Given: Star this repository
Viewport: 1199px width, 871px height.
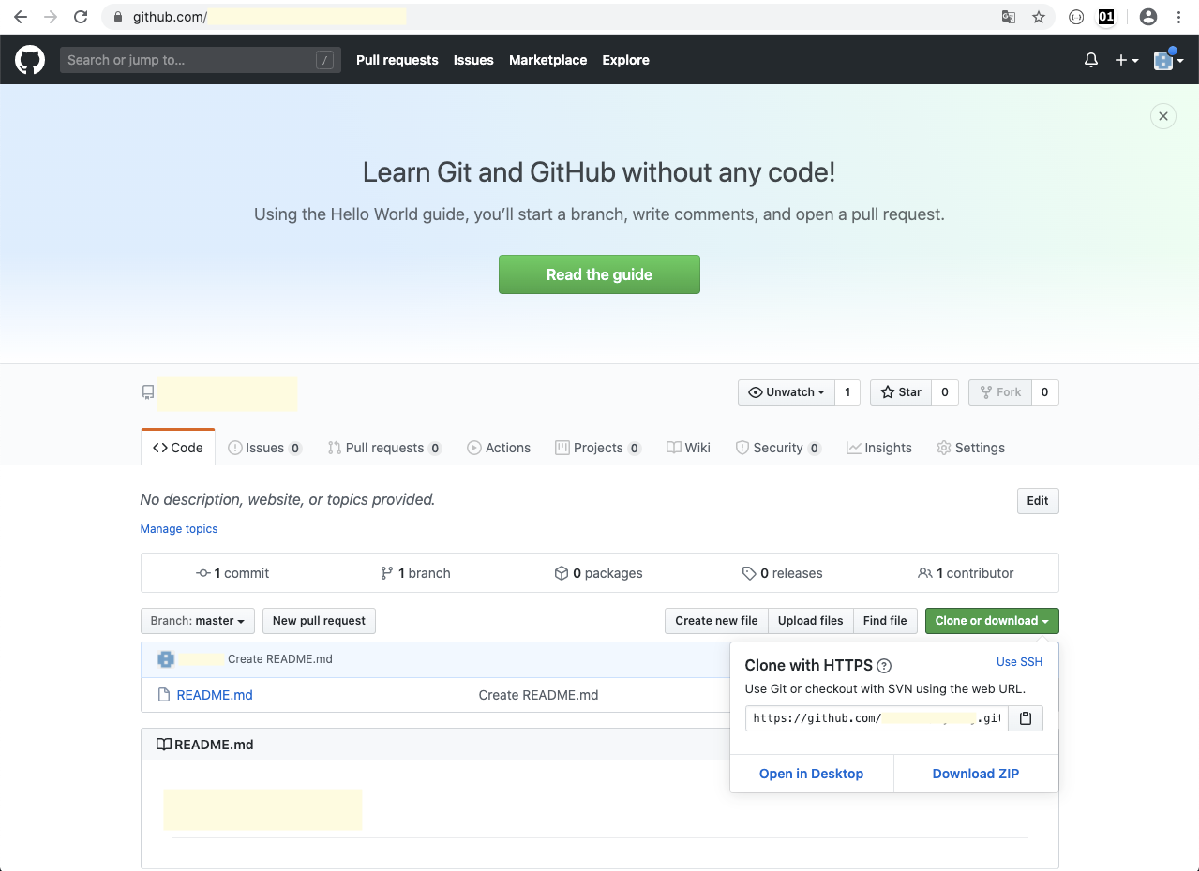Looking at the screenshot, I should [x=901, y=392].
